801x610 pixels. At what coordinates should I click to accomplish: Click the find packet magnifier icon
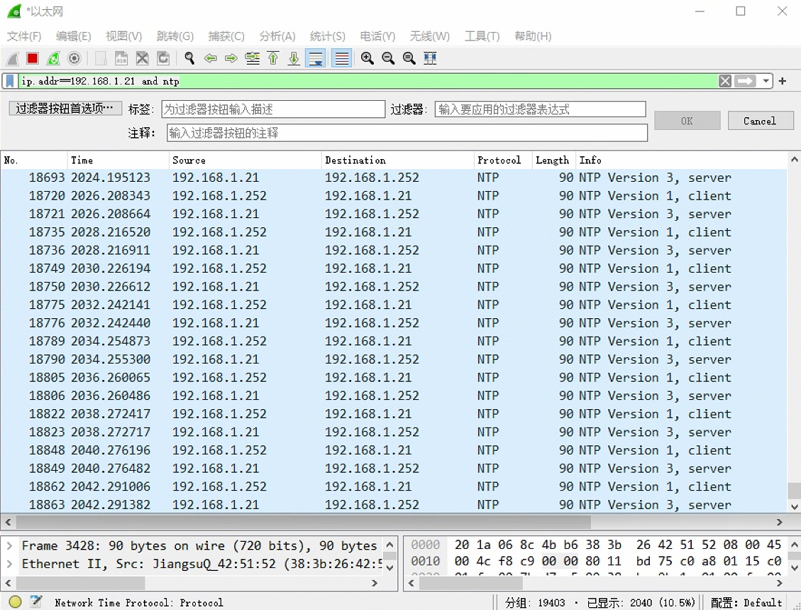[189, 58]
